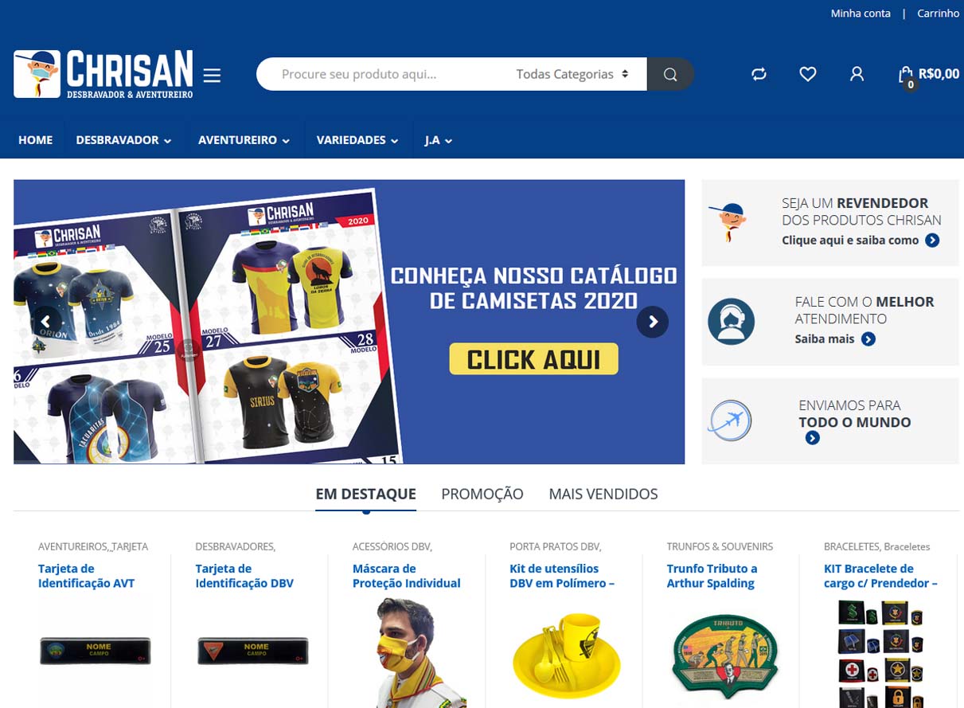
Task: Switch to the MAIS VENDIDOS tab
Action: [603, 494]
